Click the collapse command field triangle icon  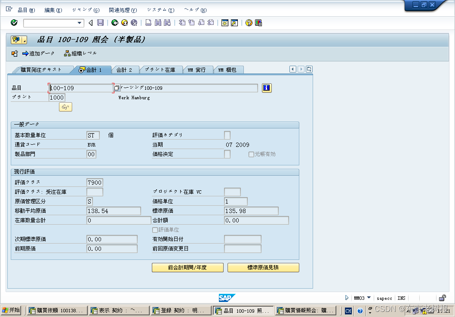91,23
